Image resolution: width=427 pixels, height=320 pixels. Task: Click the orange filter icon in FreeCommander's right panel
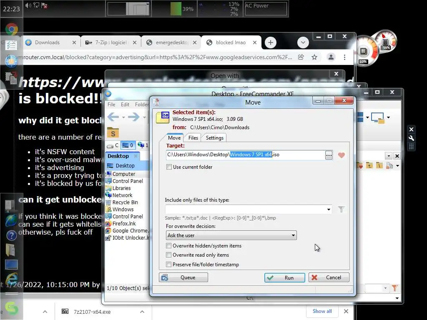point(394,288)
